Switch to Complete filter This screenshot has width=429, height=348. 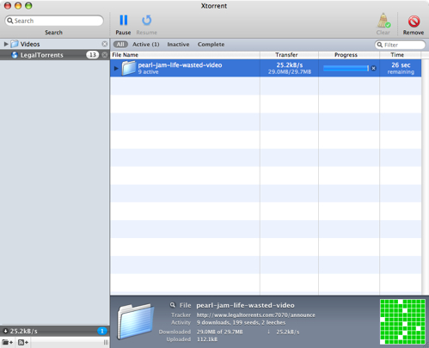[x=211, y=45]
